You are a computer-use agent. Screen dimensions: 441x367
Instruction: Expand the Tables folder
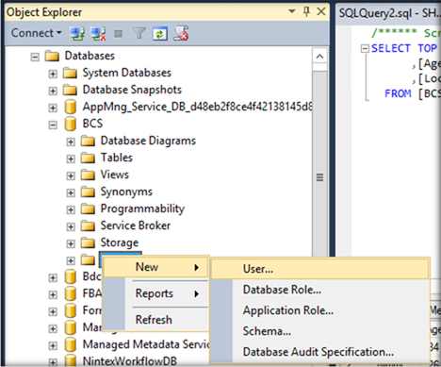(71, 158)
